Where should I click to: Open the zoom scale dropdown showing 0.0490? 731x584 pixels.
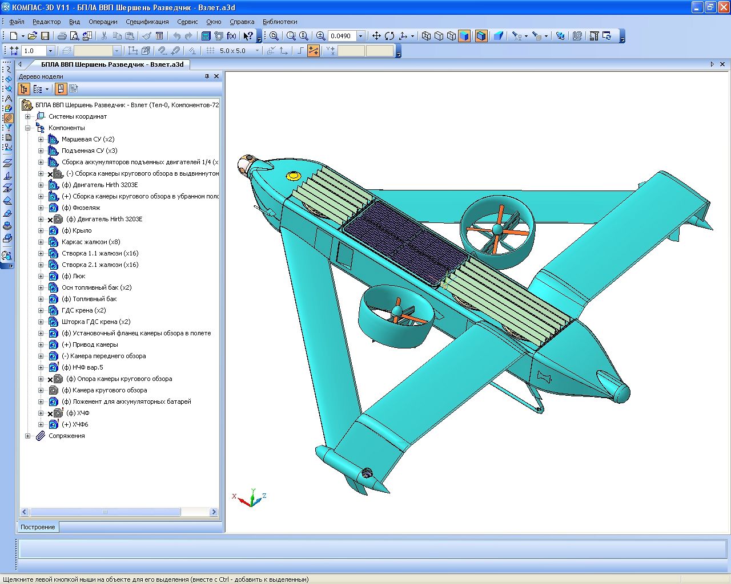pyautogui.click(x=360, y=36)
